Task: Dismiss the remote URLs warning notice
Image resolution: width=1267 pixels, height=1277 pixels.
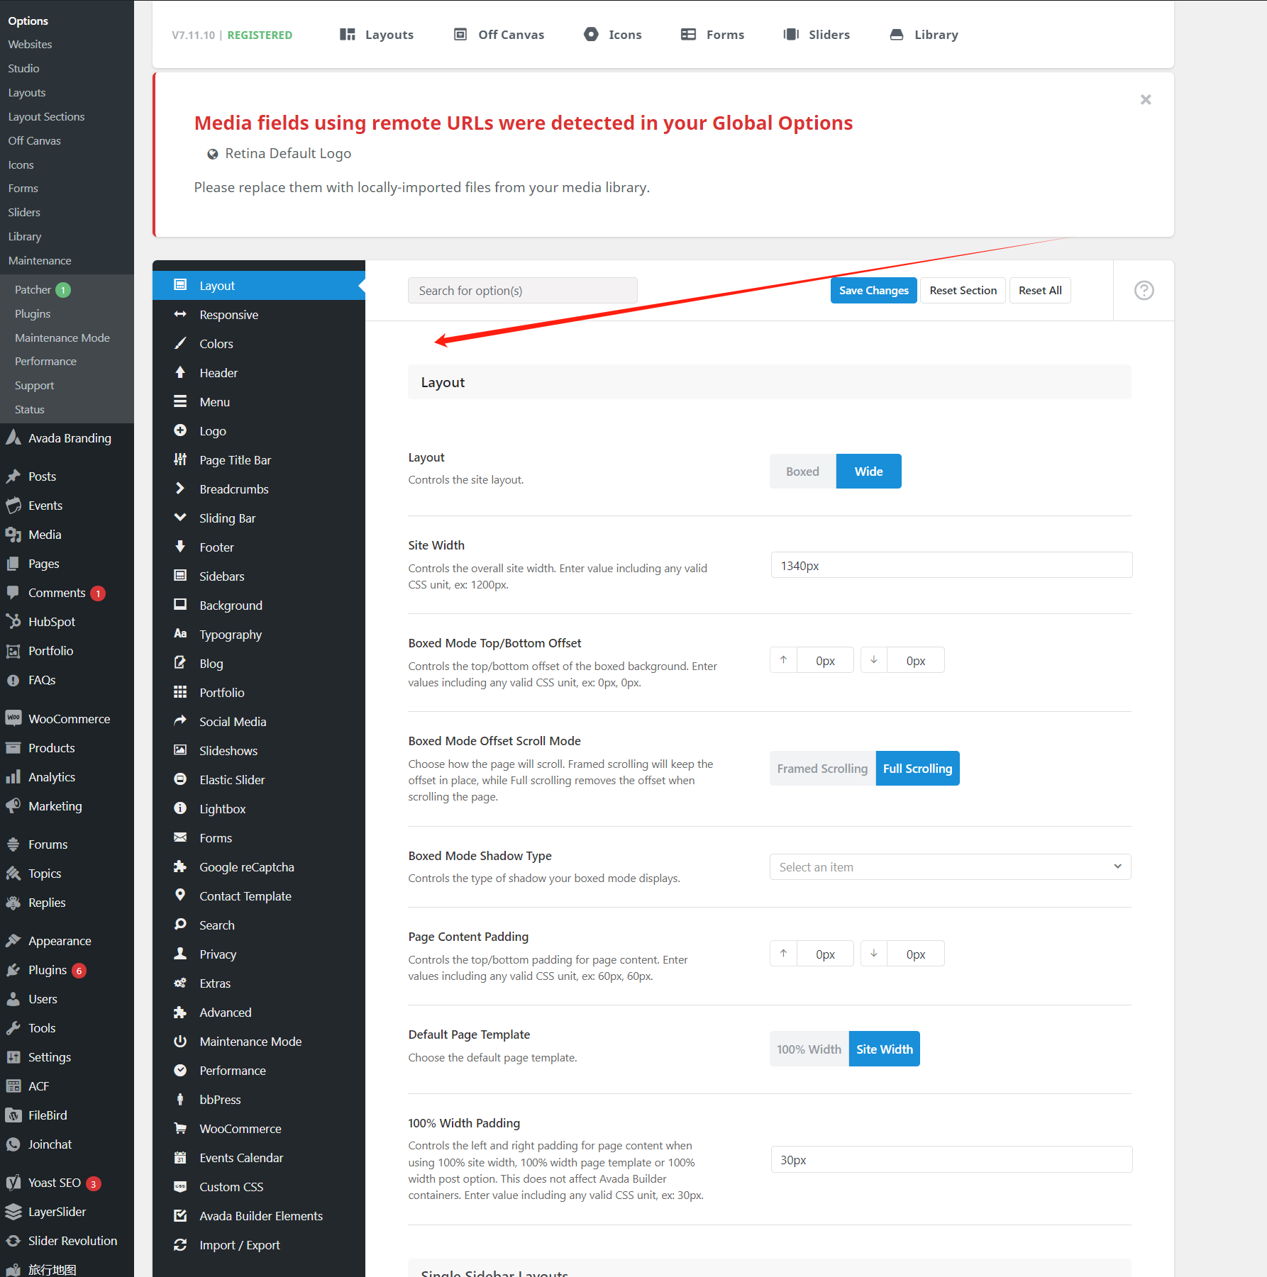Action: pos(1145,100)
